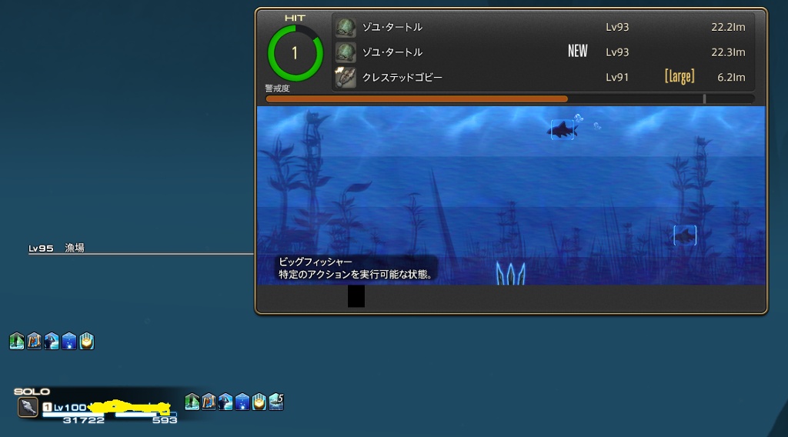The image size is (788, 437).
Task: Click the 22.2Im size value
Action: [728, 27]
